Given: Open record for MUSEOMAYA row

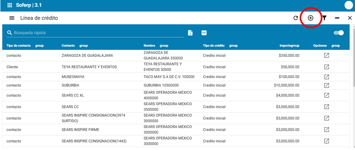Looking at the screenshot, I should [x=326, y=77].
